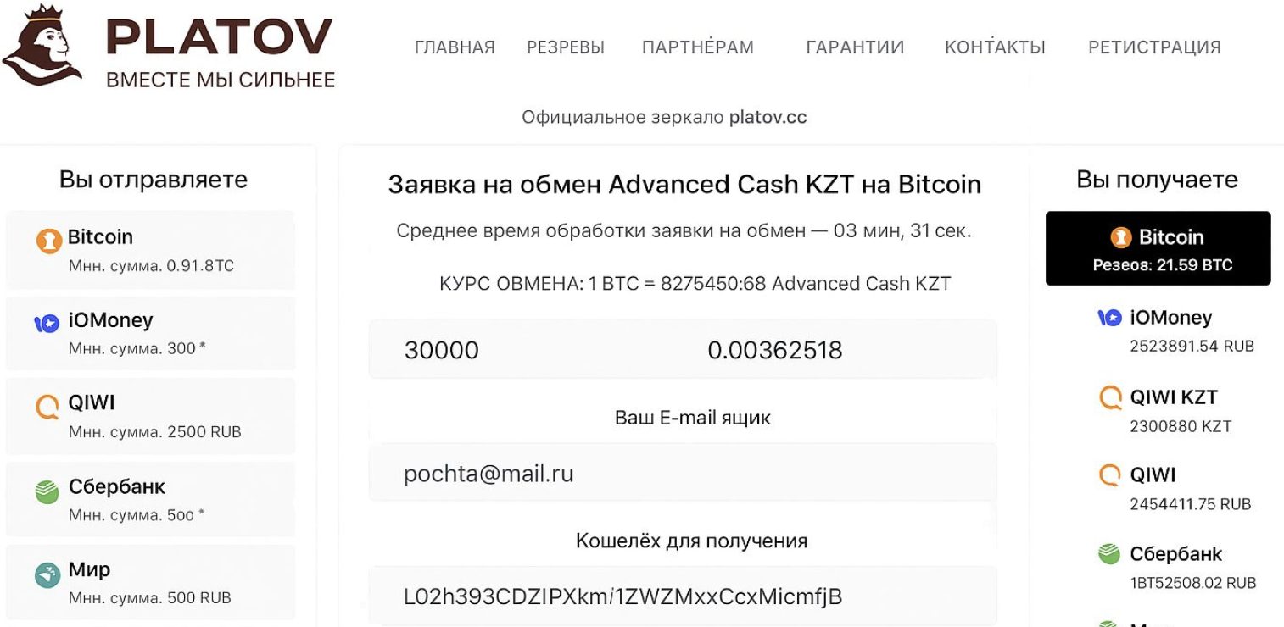Click iOMoney icon in the receive list
The image size is (1284, 627).
[x=1110, y=319]
